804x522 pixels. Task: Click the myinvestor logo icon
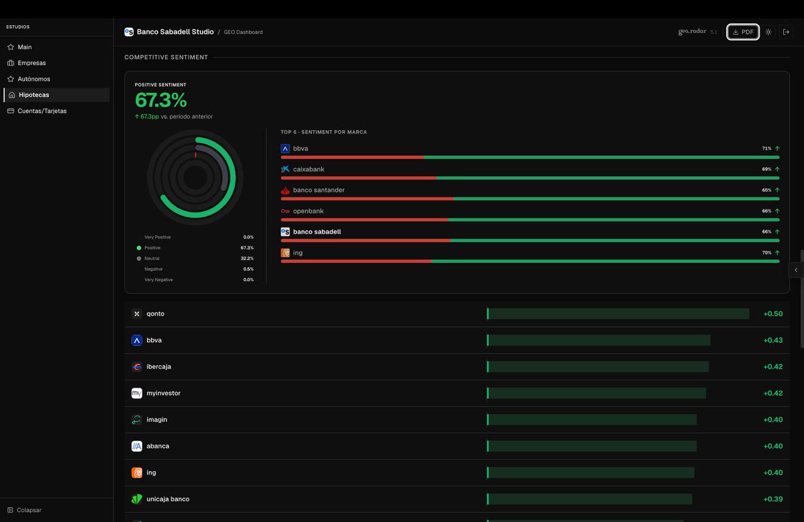[137, 393]
